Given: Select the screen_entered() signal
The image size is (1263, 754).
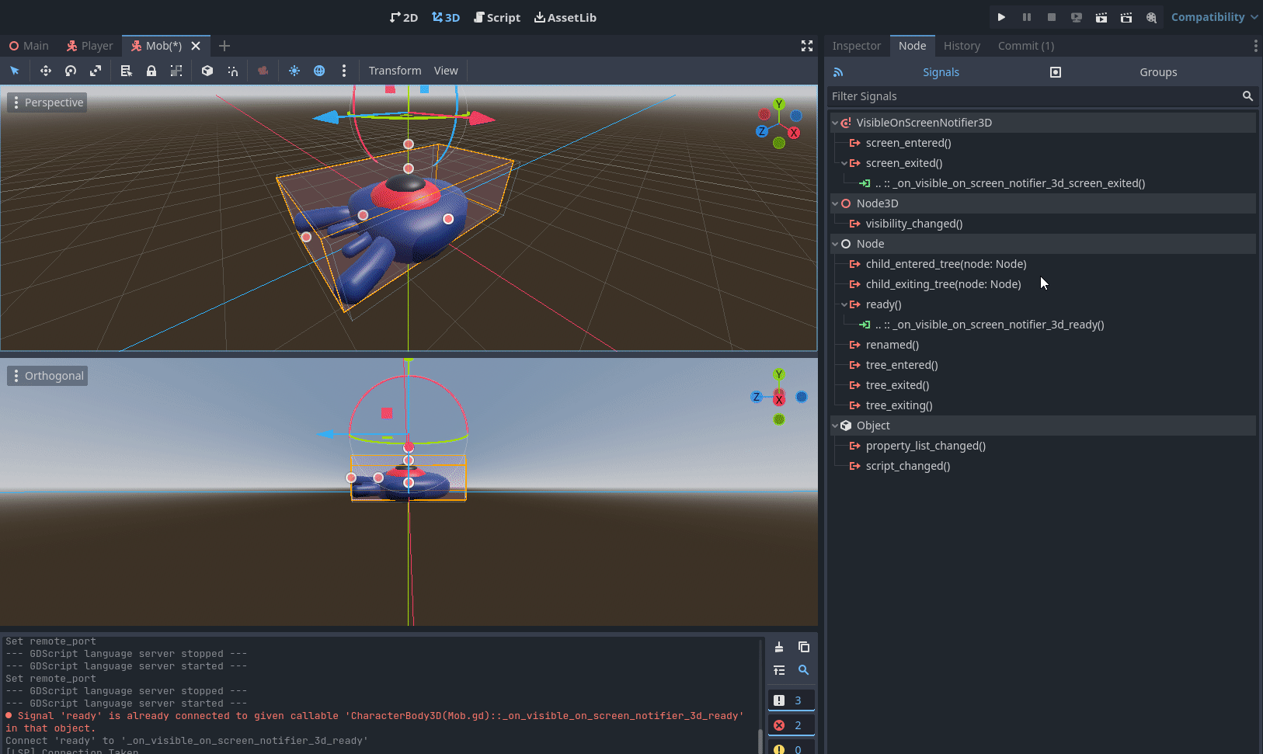Looking at the screenshot, I should click(x=908, y=142).
